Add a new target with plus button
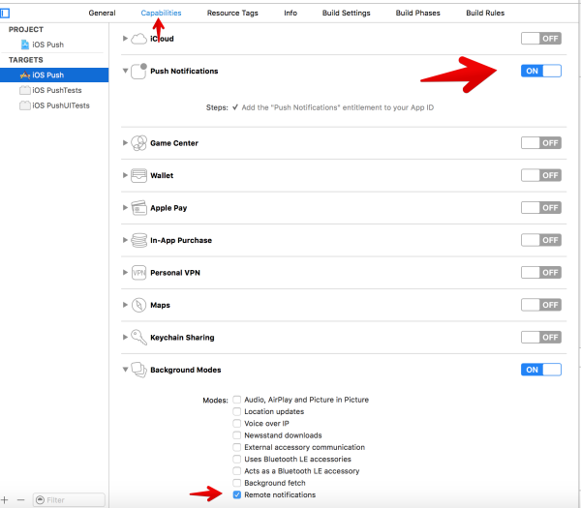The width and height of the screenshot is (581, 508). pos(5,499)
